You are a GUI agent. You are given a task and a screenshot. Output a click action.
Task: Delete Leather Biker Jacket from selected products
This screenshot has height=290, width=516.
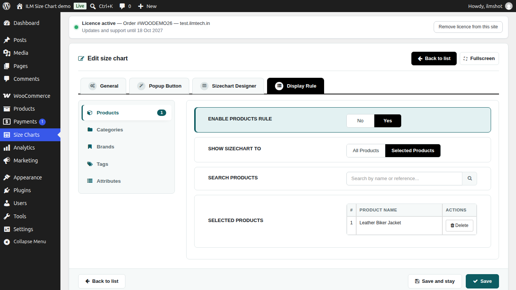[459, 225]
